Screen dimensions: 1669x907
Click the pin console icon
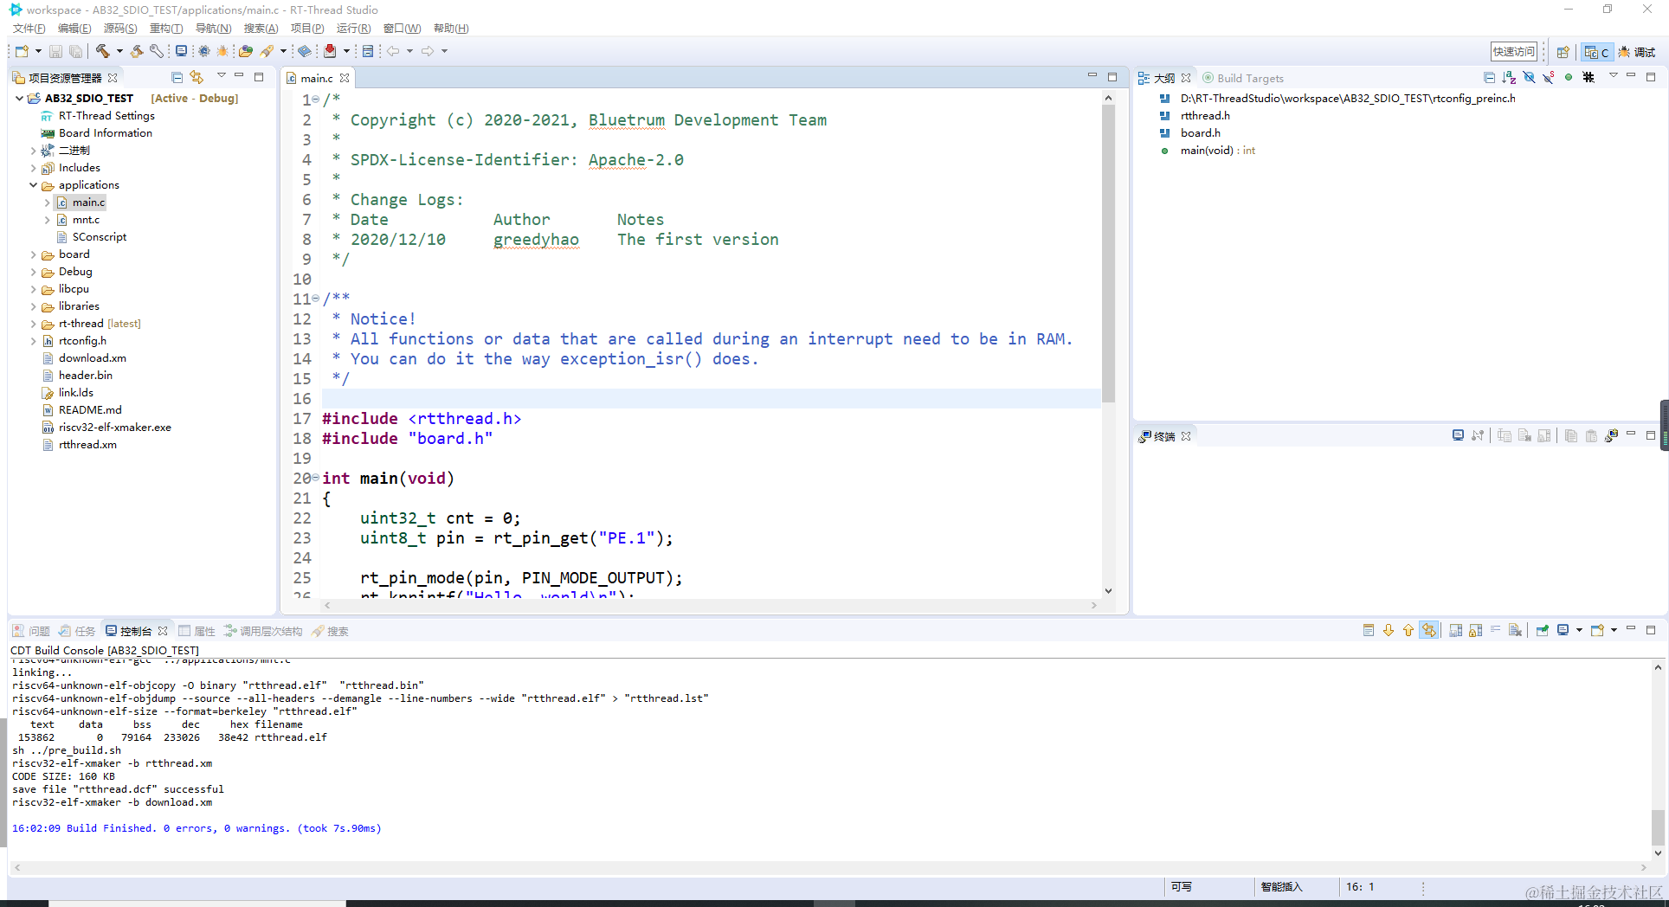click(1543, 630)
